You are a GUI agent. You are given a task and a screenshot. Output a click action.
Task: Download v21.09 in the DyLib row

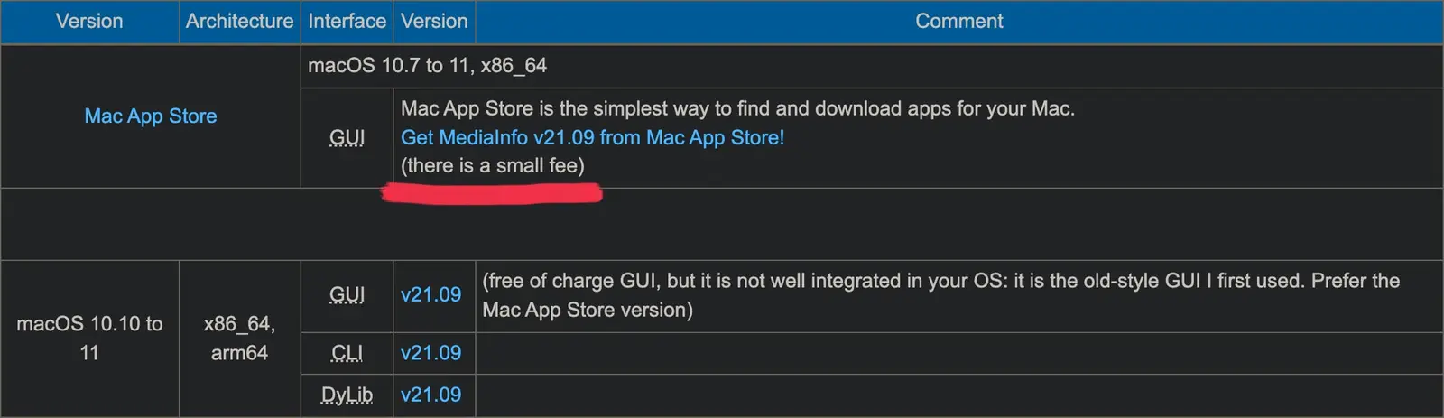point(430,395)
